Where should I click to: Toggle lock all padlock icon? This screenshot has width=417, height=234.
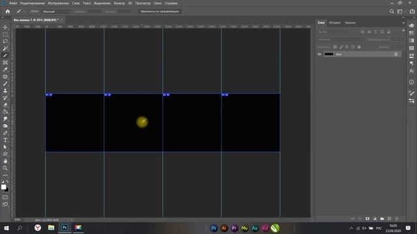tap(359, 47)
